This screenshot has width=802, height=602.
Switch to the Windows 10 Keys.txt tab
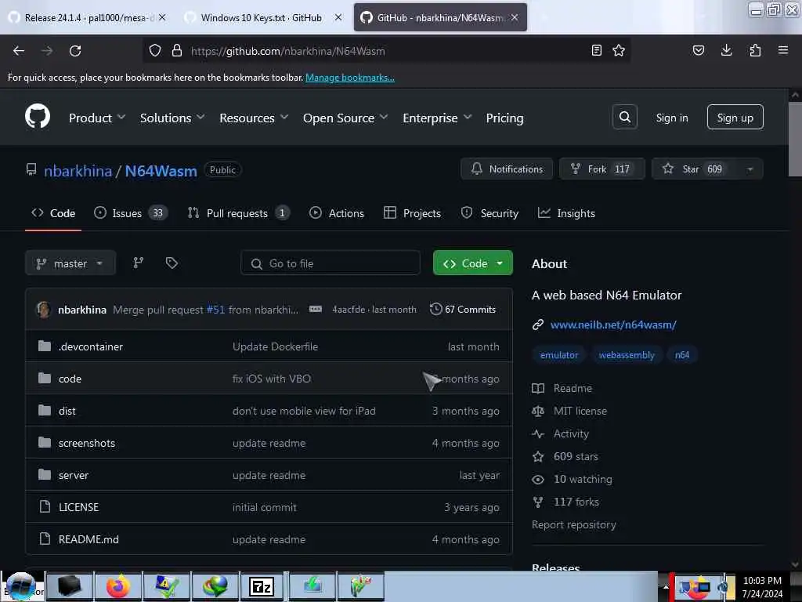(x=261, y=17)
